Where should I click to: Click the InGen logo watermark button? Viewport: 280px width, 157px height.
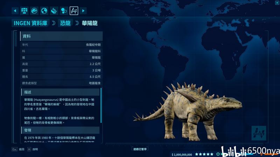pyautogui.click(x=259, y=133)
